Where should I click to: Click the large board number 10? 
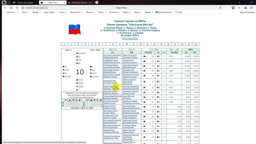(80, 72)
